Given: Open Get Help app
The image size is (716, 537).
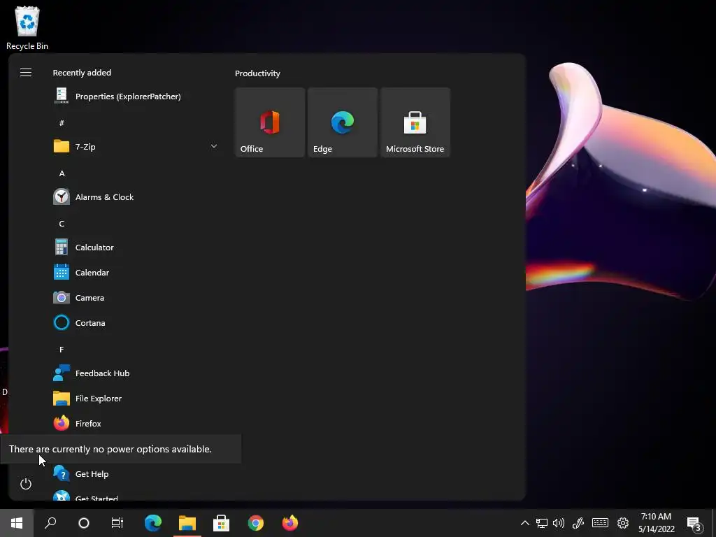Looking at the screenshot, I should (136, 473).
